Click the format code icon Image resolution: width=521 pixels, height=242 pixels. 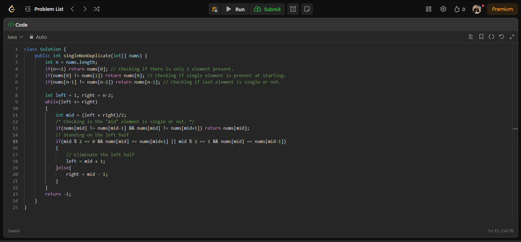click(x=471, y=37)
